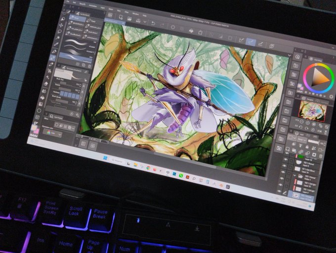The height and width of the screenshot is (253, 336).
Task: Open the layer blending mode dropdown
Action: (302, 140)
